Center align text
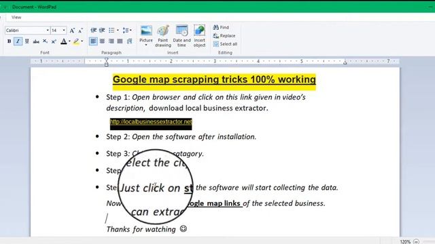This screenshot has width=435, height=244. (x=102, y=41)
